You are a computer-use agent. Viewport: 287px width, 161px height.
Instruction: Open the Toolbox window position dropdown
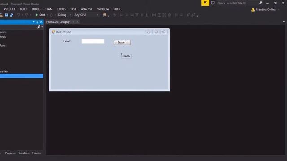coord(34,22)
